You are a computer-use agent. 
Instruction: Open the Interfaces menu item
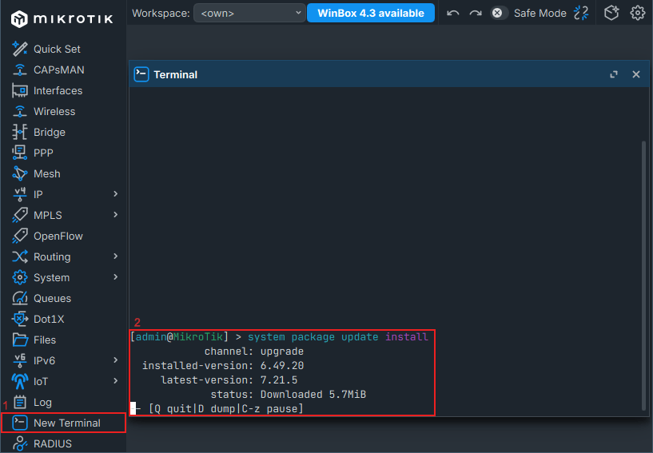[63, 90]
